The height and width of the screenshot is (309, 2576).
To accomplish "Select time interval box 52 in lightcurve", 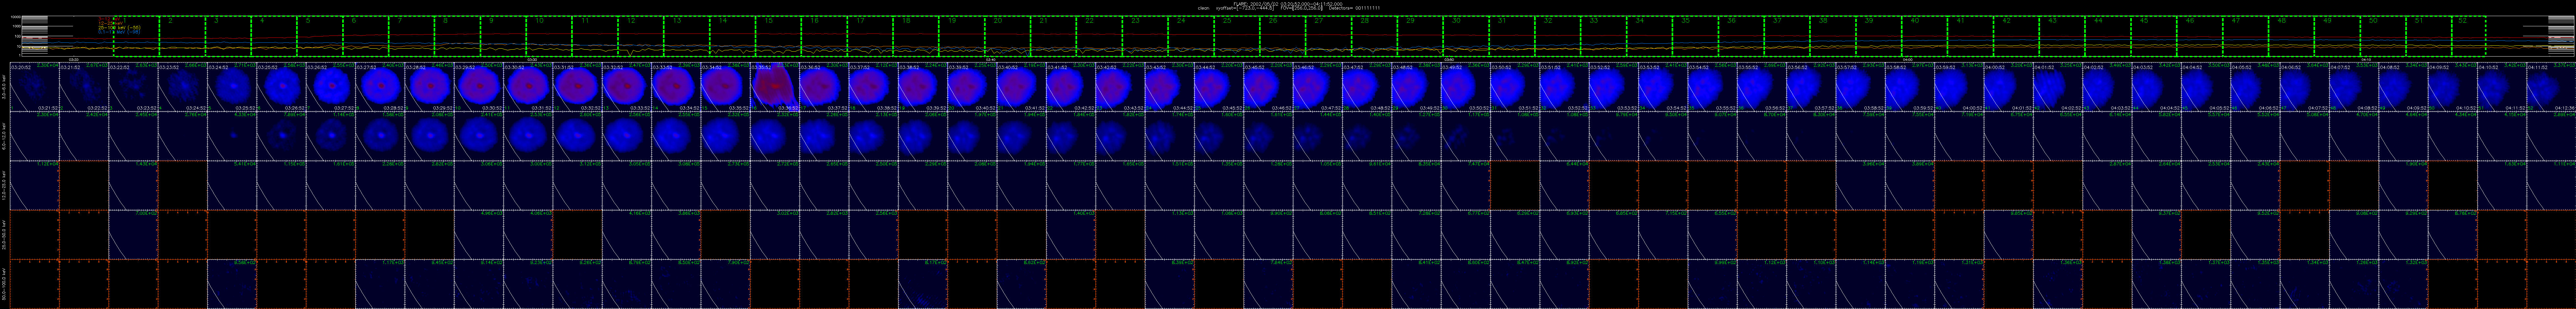I will [2469, 36].
